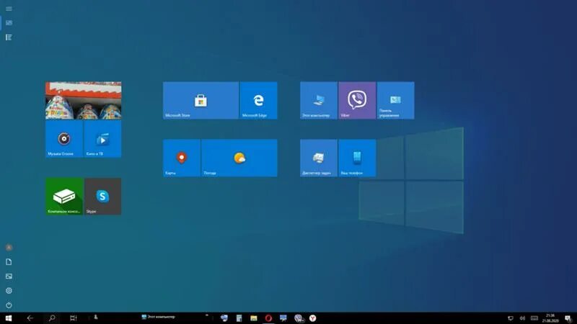
Task: Open the Power options icon
Action: pyautogui.click(x=9, y=305)
